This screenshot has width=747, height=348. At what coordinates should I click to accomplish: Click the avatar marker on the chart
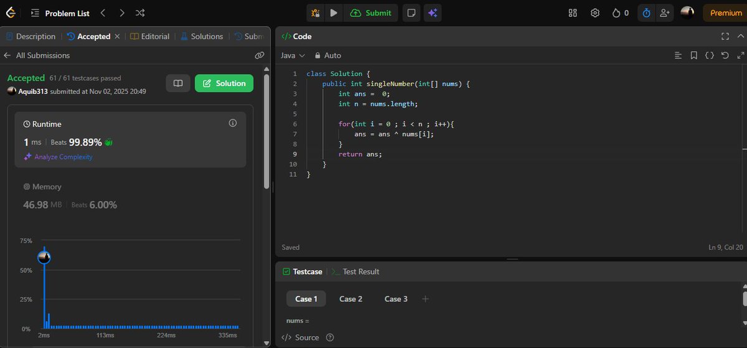pos(44,257)
